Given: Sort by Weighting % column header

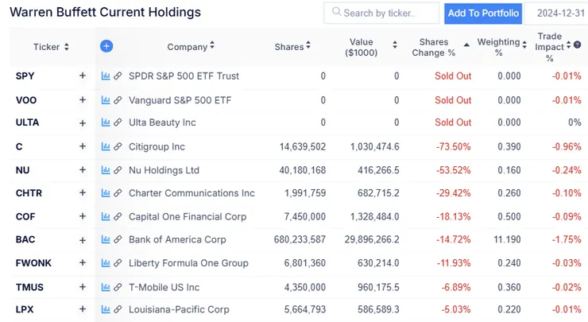Looking at the screenshot, I should click(498, 47).
